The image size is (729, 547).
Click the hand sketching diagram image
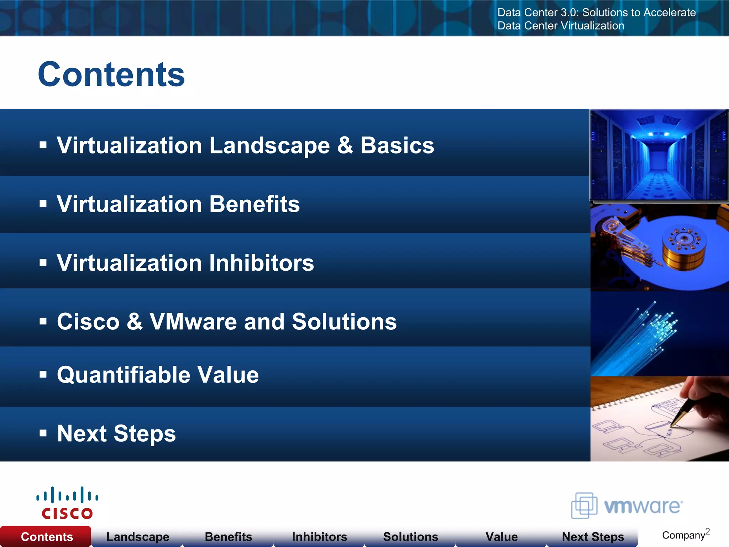[659, 419]
